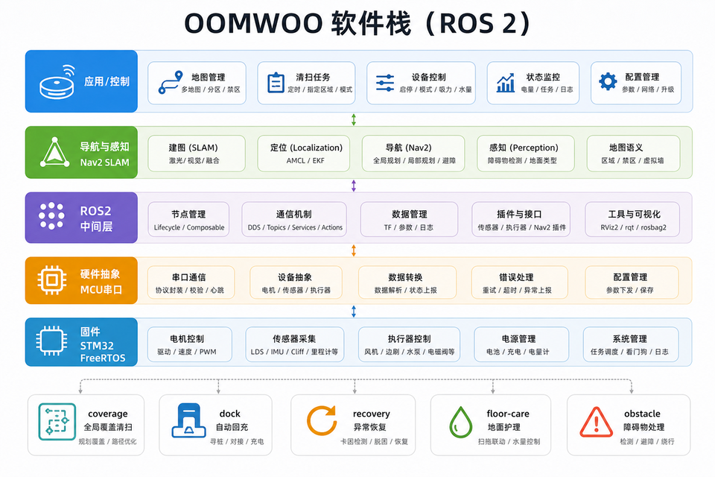The width and height of the screenshot is (715, 477).
Task: Click the gear icon in top 配置管理
Action: coord(608,82)
